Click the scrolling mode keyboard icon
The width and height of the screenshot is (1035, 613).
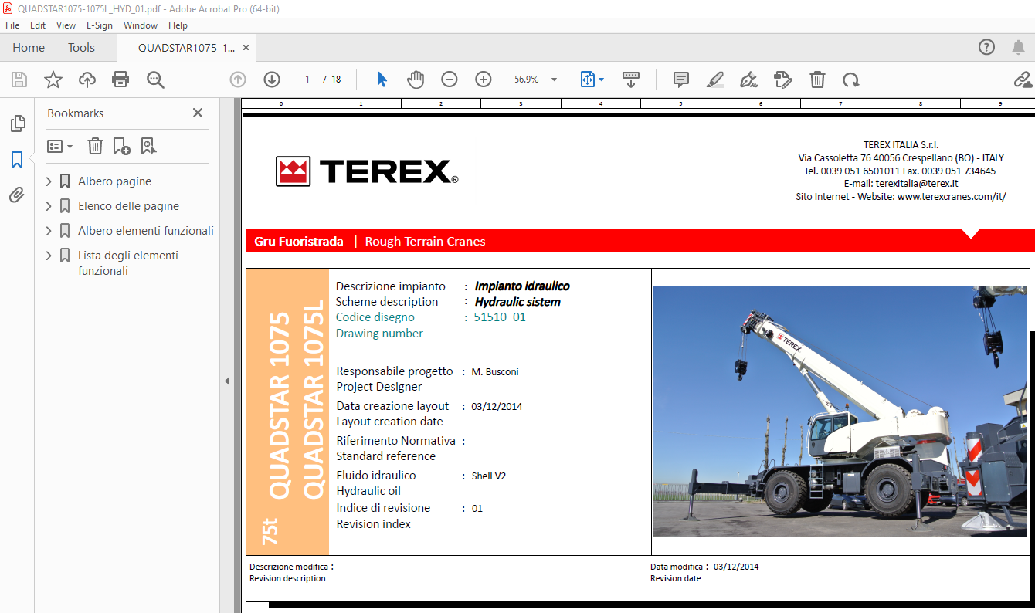pyautogui.click(x=631, y=80)
